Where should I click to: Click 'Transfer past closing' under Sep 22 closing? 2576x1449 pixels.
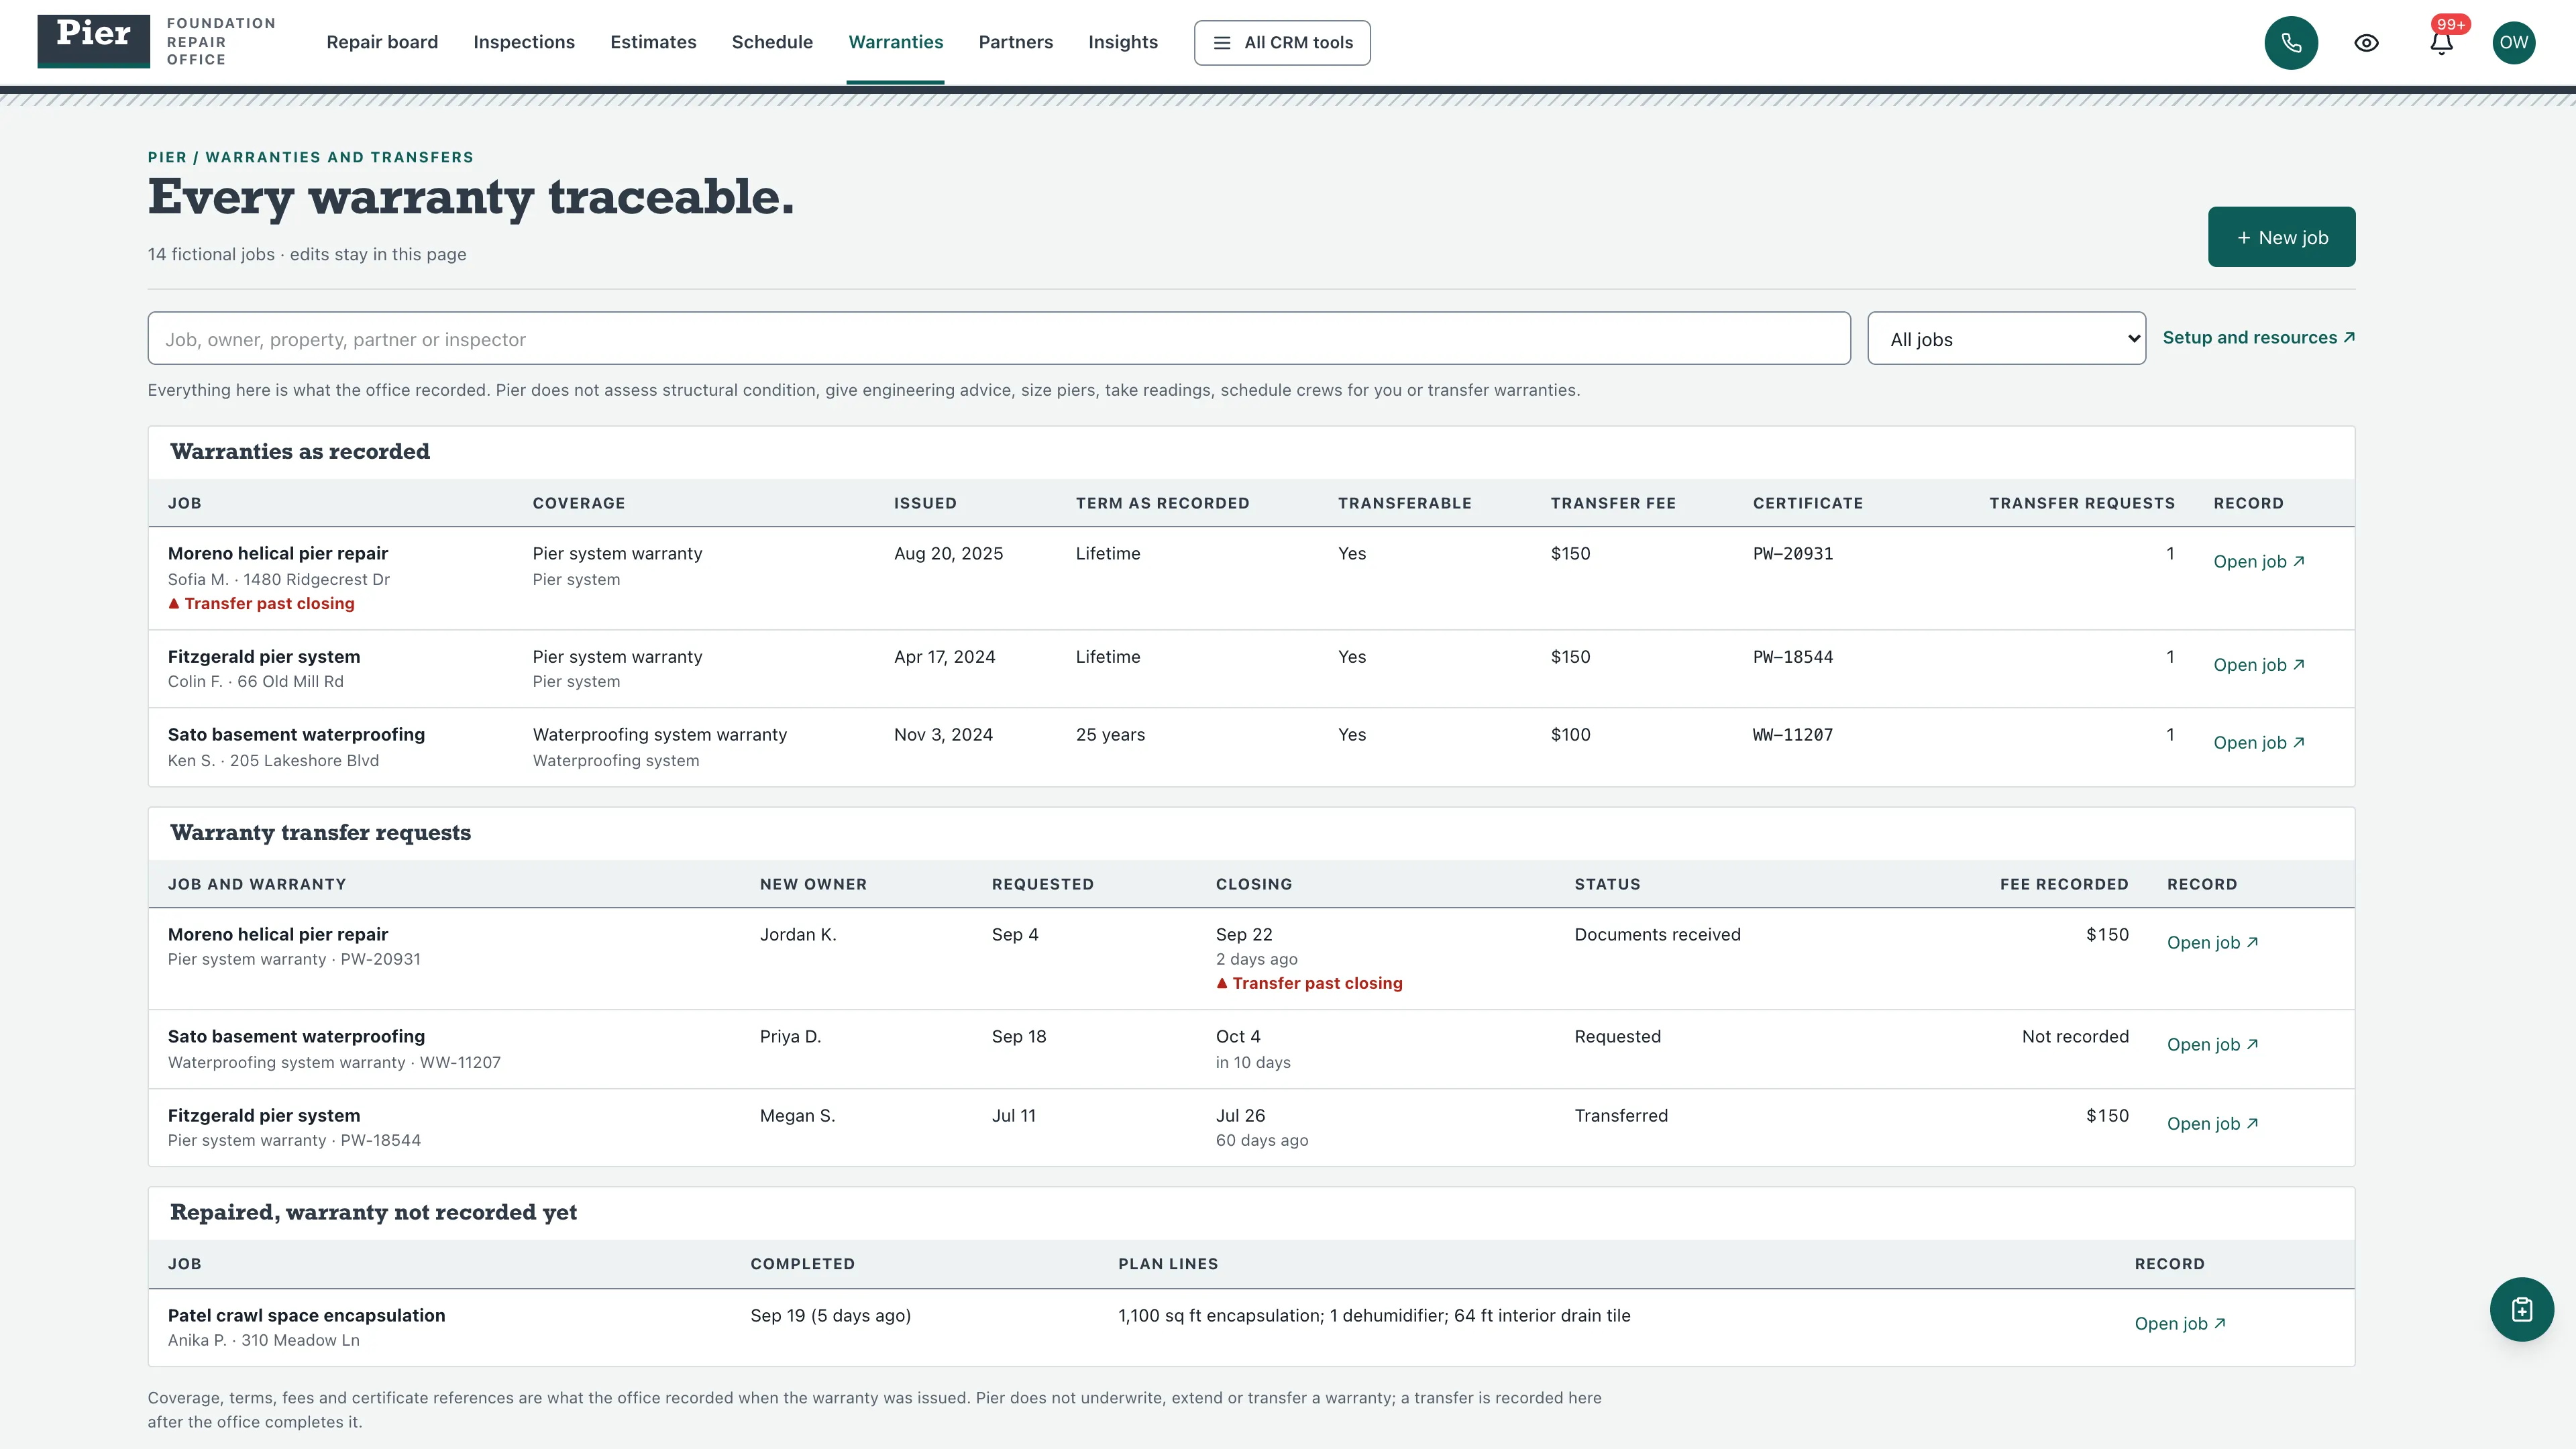pyautogui.click(x=1309, y=984)
